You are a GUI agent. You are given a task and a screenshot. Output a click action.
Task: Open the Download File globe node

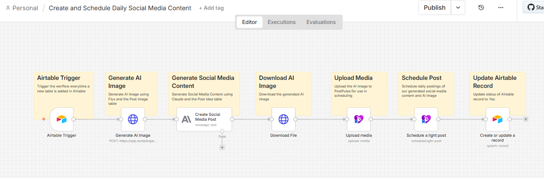284,119
